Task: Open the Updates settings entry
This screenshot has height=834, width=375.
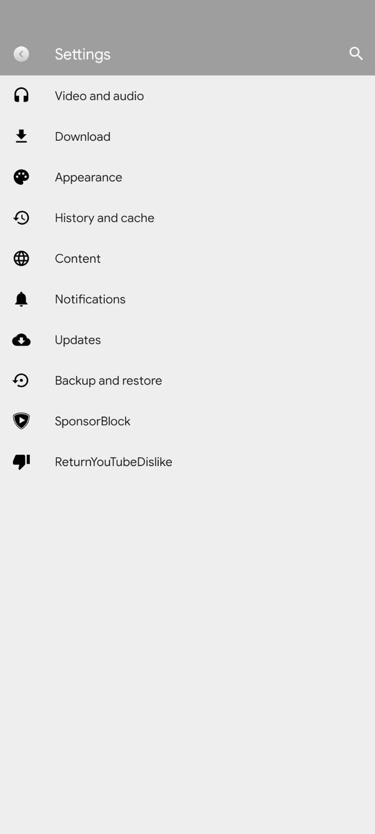Action: click(77, 339)
